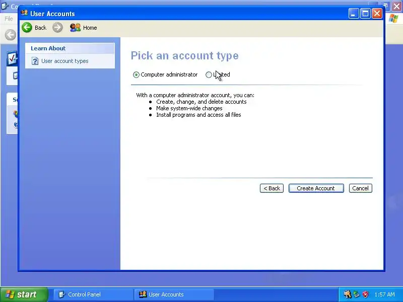Open the User account types help topic
403x302 pixels.
[x=65, y=61]
